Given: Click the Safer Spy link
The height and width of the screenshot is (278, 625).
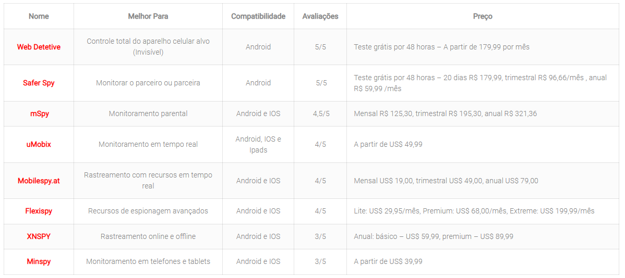Looking at the screenshot, I should click(39, 83).
